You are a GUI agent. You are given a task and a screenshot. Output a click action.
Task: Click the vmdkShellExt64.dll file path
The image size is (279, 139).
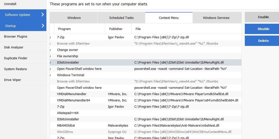coord(186,100)
